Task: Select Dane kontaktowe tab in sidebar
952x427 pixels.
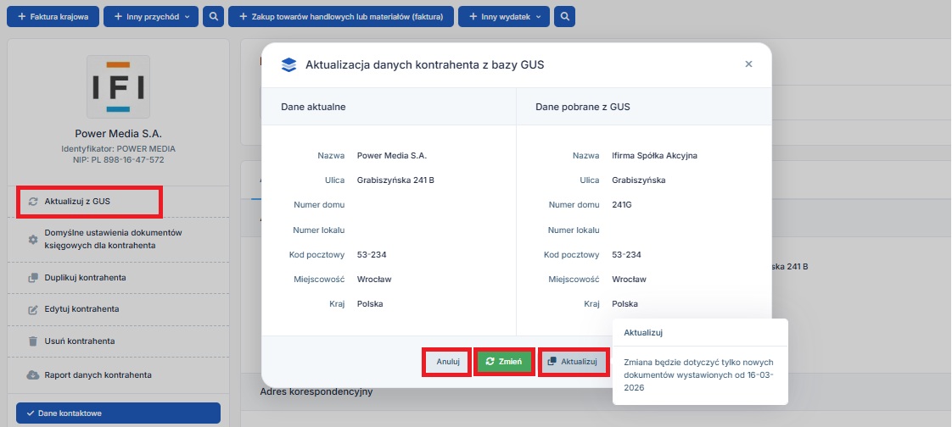Action: (x=118, y=413)
